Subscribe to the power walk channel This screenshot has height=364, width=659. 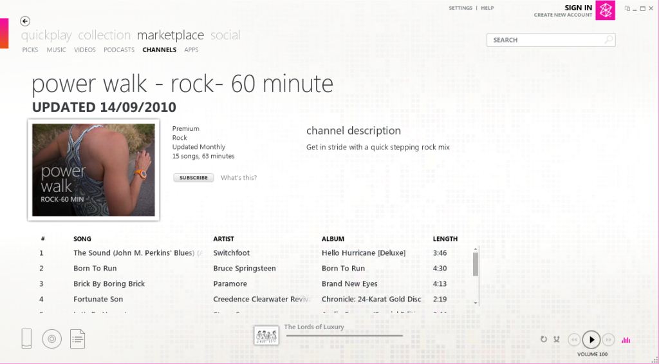193,178
